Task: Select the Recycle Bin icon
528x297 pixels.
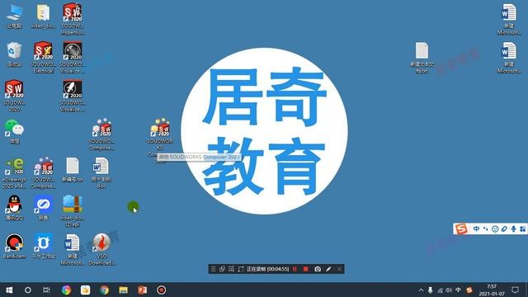Action: coord(15,54)
